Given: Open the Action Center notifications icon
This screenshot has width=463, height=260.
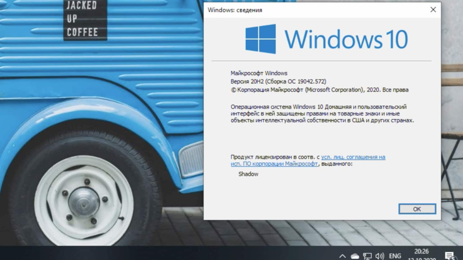Looking at the screenshot, I should (450, 256).
